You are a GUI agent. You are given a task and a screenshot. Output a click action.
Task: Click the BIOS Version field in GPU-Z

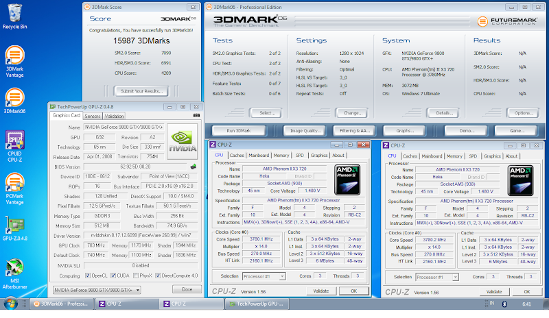(136, 167)
